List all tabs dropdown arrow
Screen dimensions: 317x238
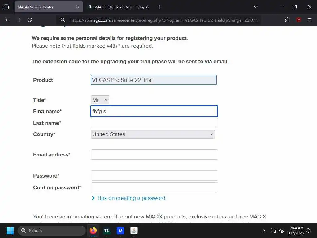pos(255,7)
